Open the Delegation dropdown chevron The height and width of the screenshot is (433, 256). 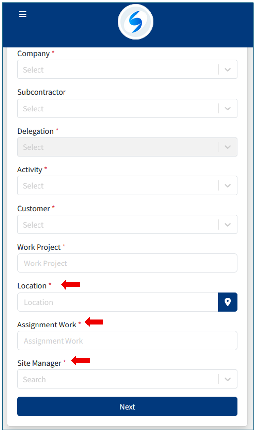[x=227, y=147]
